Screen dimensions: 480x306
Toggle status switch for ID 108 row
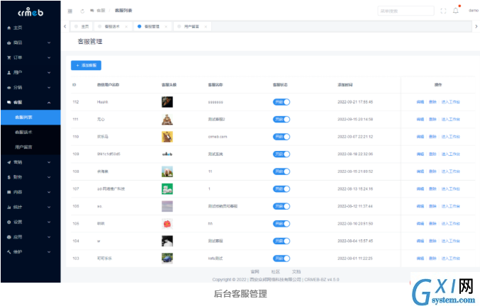[x=281, y=171]
